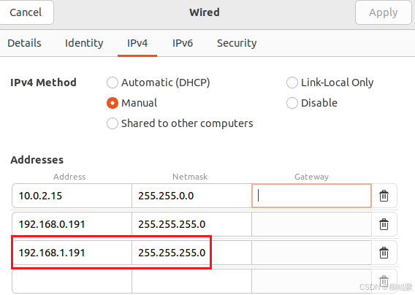Screen dimensions: 415x295
Task: Switch to the IPv6 tab
Action: pos(183,43)
